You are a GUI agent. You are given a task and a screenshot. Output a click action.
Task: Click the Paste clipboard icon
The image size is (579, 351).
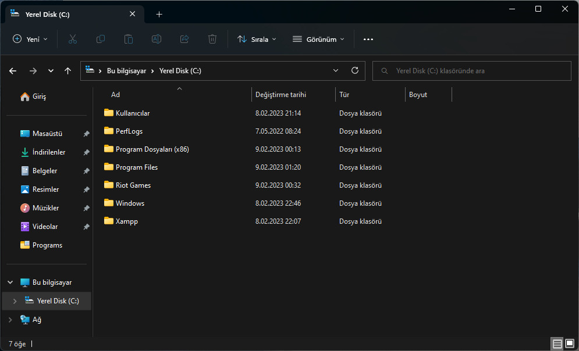(x=129, y=39)
